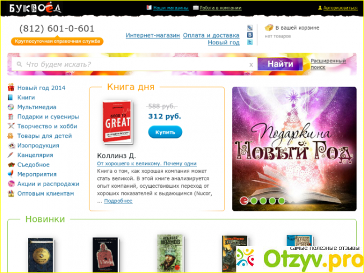Click the Купить buy button
364x273 pixels.
pyautogui.click(x=165, y=132)
